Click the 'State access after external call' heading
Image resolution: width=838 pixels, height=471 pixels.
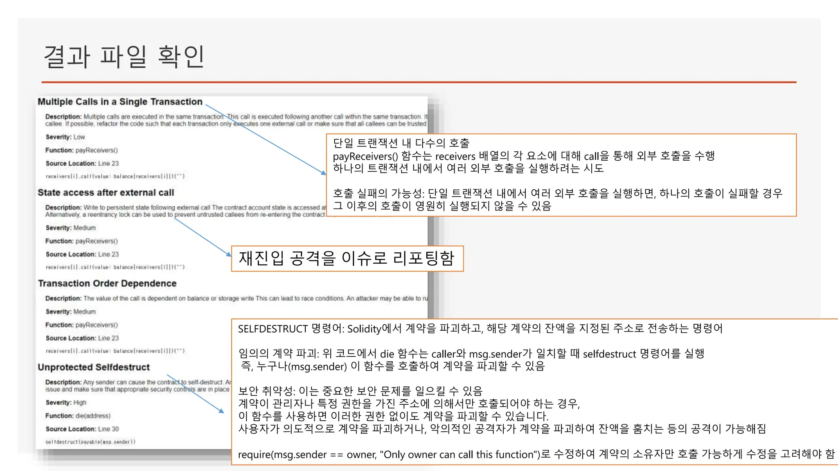106,193
